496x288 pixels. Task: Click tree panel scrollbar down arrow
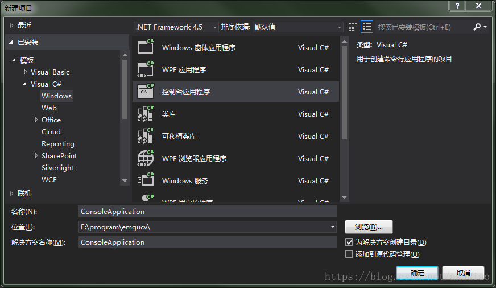click(x=125, y=181)
